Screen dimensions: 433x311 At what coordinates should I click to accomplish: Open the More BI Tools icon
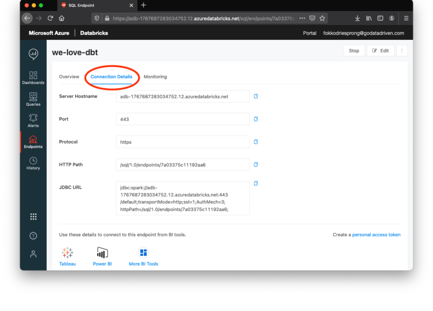tap(143, 252)
